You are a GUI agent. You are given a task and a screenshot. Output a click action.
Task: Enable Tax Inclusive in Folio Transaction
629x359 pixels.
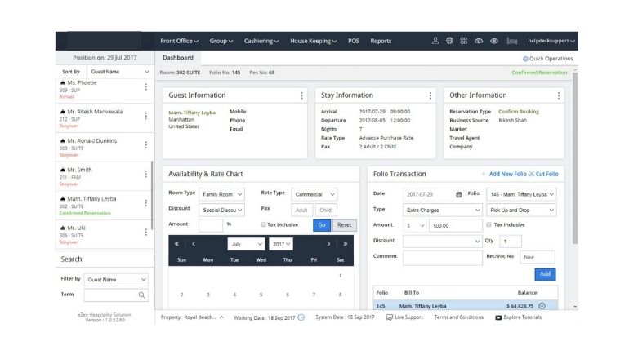tap(488, 224)
